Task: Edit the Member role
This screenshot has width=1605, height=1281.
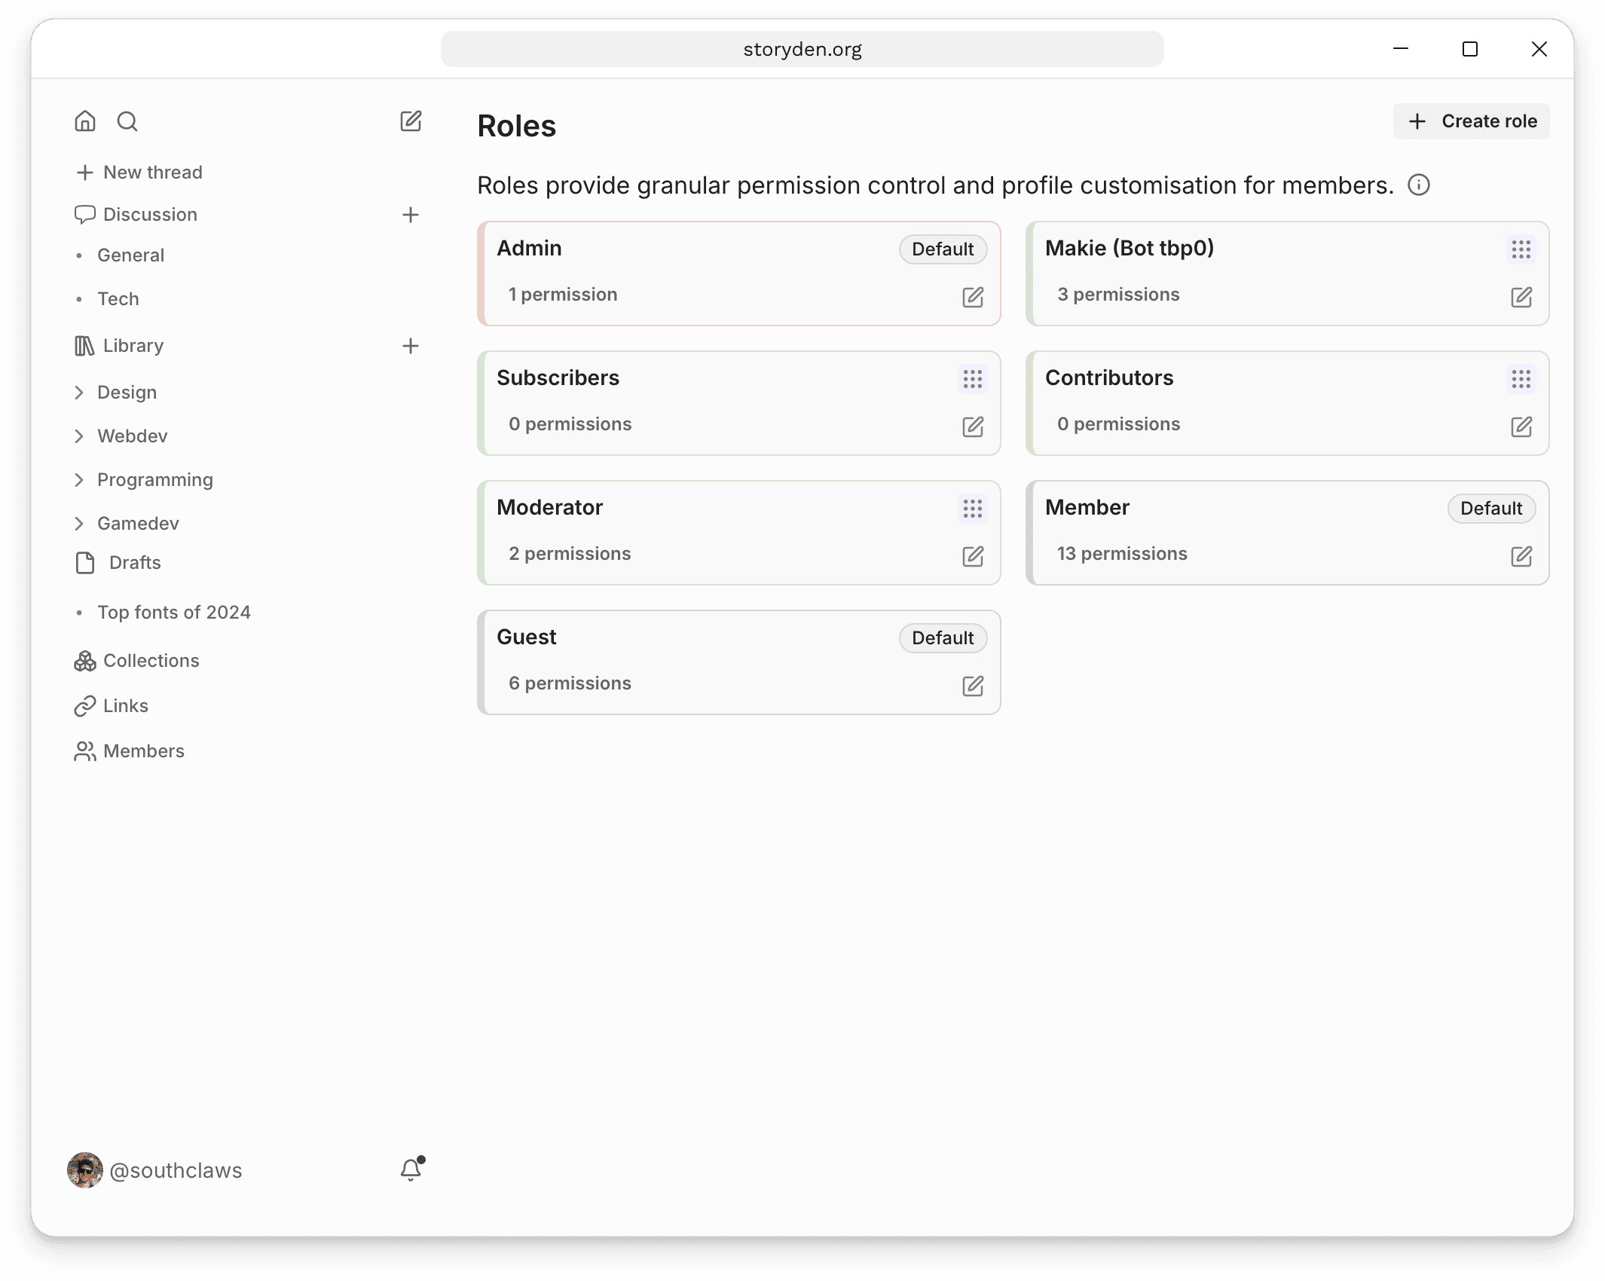Action: coord(1521,556)
